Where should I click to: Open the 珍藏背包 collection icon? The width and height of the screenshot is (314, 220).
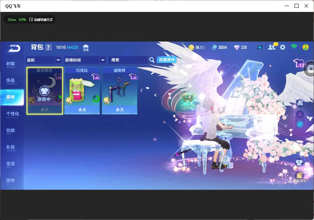click(x=299, y=177)
